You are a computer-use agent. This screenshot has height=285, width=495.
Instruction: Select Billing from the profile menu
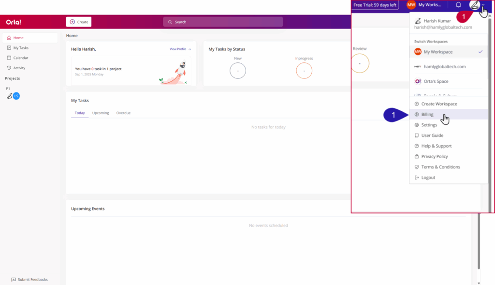click(x=427, y=115)
